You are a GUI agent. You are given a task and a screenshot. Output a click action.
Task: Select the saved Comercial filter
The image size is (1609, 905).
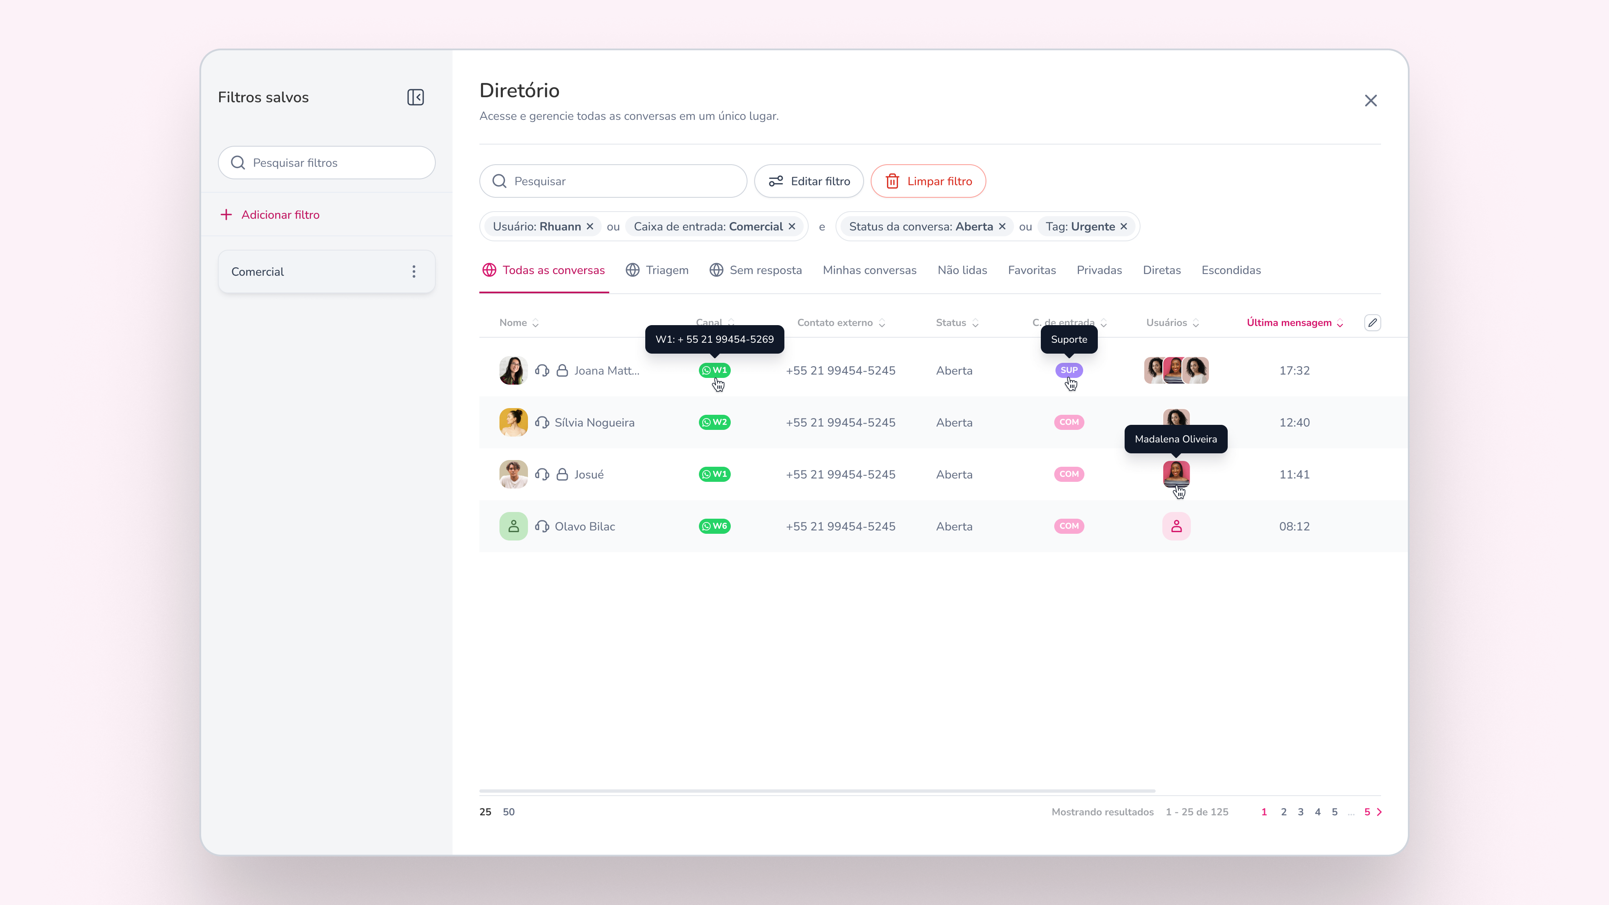(x=327, y=271)
